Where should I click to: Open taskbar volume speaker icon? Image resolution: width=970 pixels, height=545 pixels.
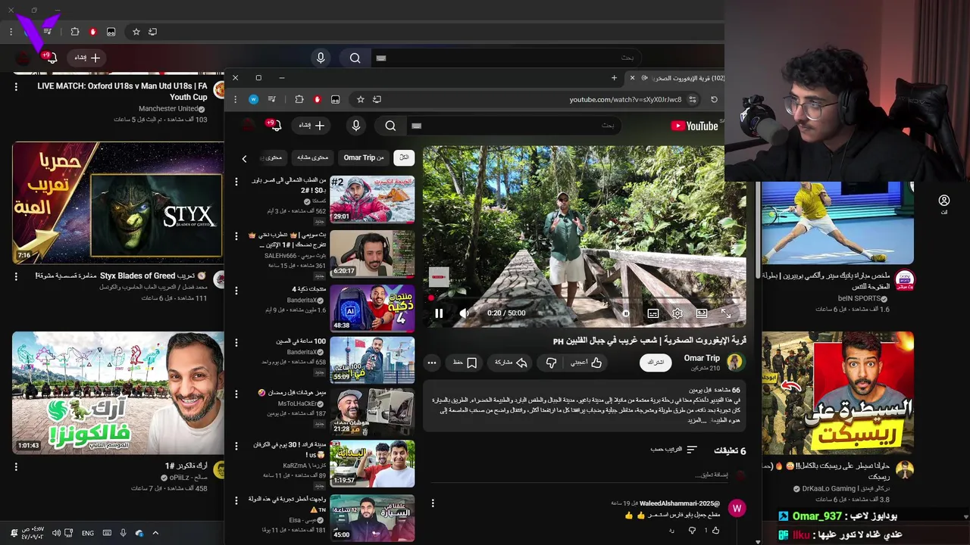tap(56, 533)
